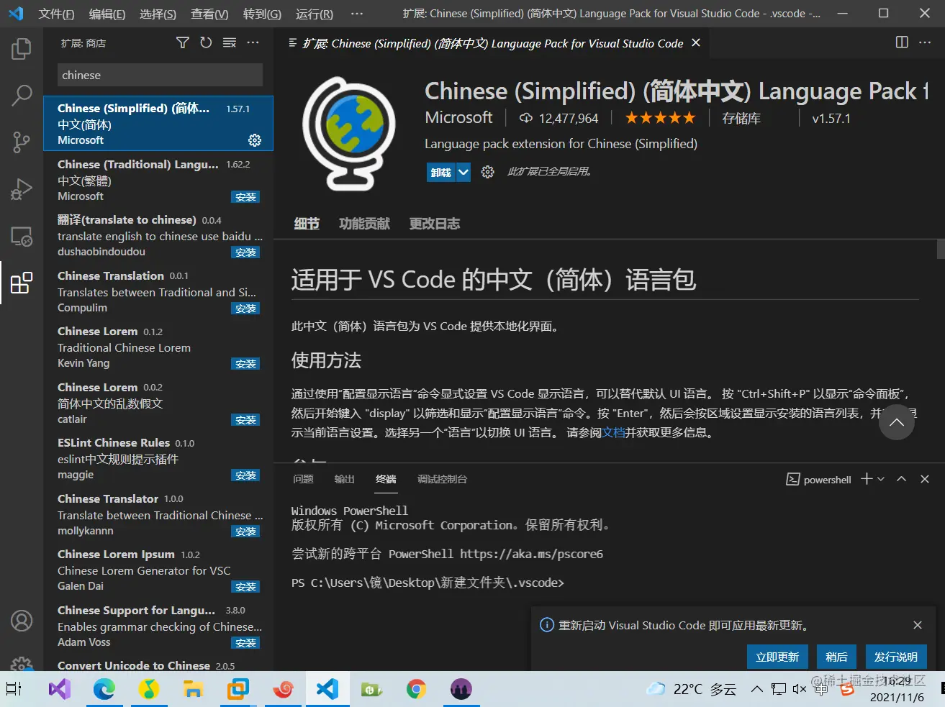Maximize the terminal panel size
Viewport: 945px width, 707px height.
[x=901, y=479]
